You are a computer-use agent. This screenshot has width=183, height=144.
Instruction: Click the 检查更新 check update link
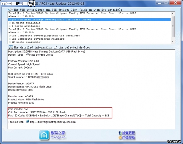(128, 133)
